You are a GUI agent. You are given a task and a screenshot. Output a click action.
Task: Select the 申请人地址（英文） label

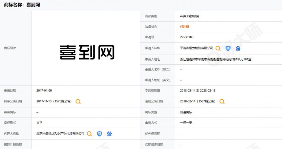point(158,80)
